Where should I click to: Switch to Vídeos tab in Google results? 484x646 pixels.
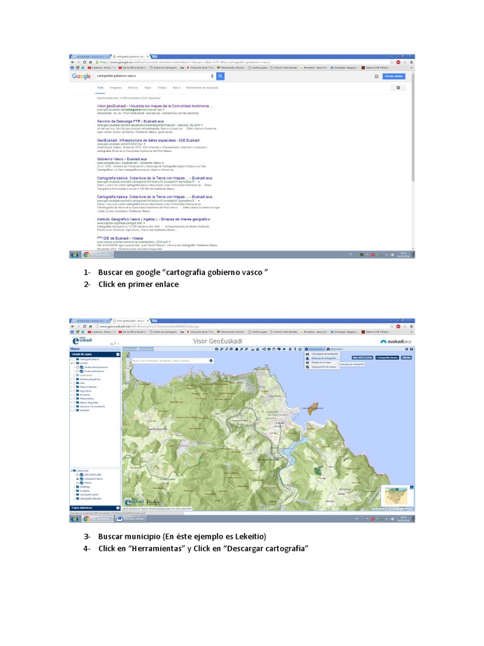click(162, 88)
